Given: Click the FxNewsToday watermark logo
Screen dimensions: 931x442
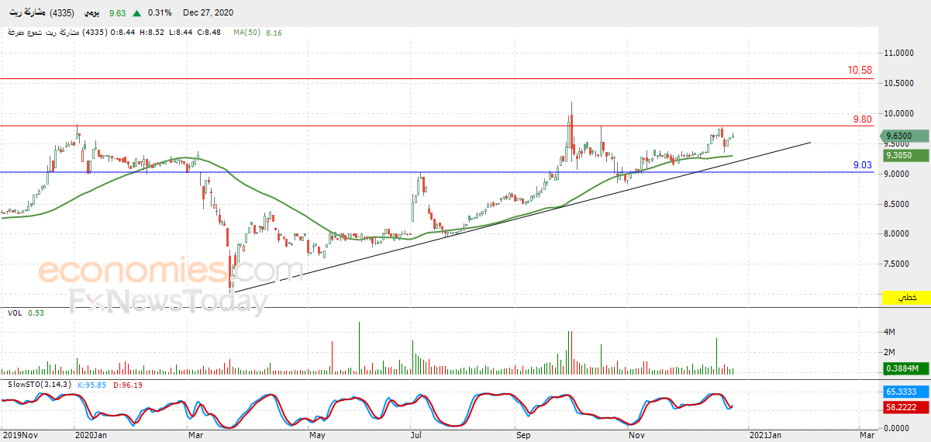Looking at the screenshot, I should [x=169, y=301].
